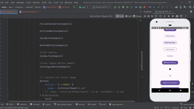Tap the Button With Icon in emulator
The height and width of the screenshot is (109, 194).
pos(170,63)
